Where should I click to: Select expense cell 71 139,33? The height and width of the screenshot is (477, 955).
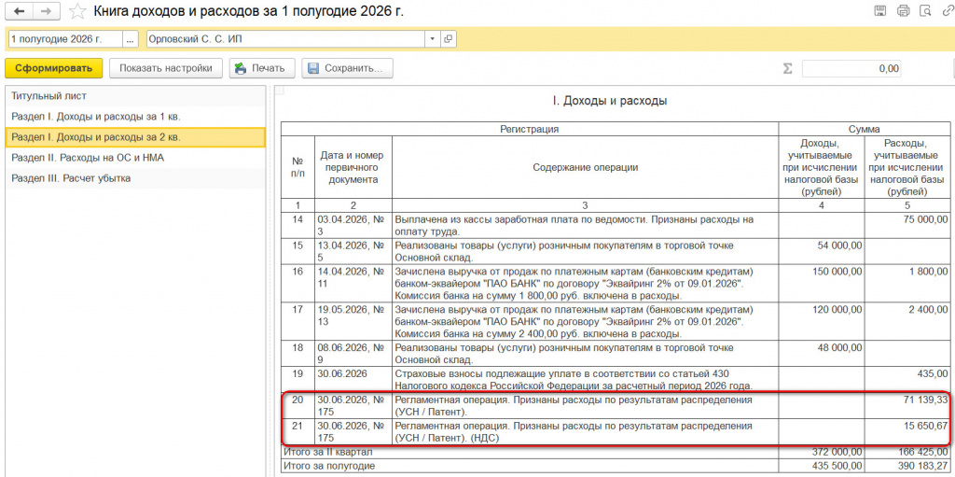[907, 406]
